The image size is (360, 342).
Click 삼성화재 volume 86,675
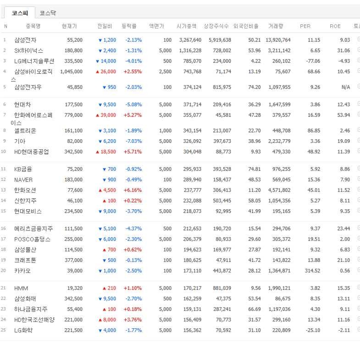pyautogui.click(x=283, y=299)
